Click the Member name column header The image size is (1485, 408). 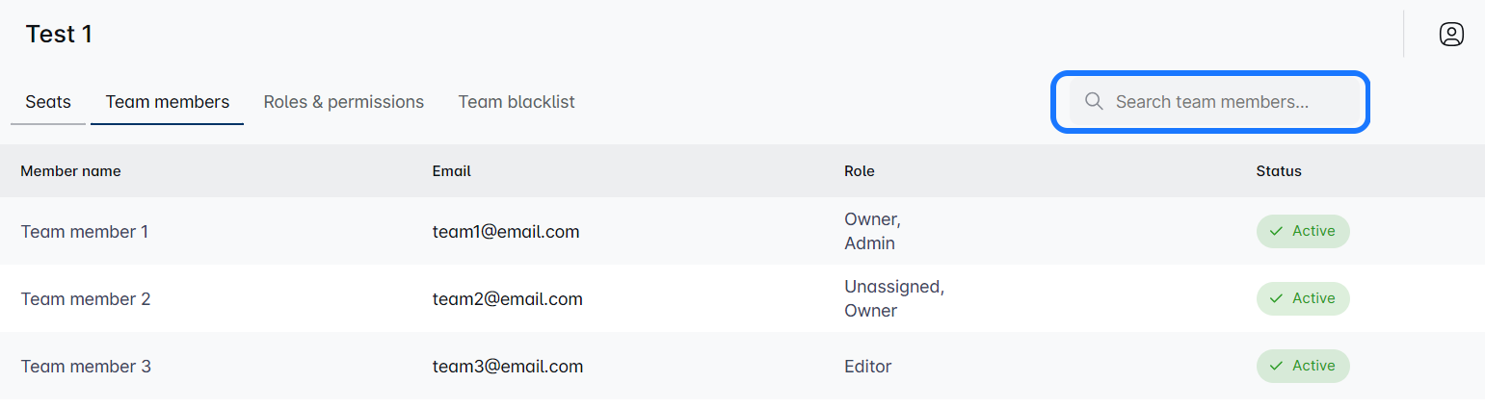(70, 171)
